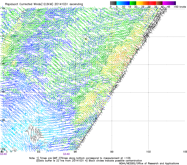Click the 'NOAA/NESDIS/Office of Research and Applications' credit
Image resolution: width=187 pixels, height=165 pixels.
pos(149,163)
